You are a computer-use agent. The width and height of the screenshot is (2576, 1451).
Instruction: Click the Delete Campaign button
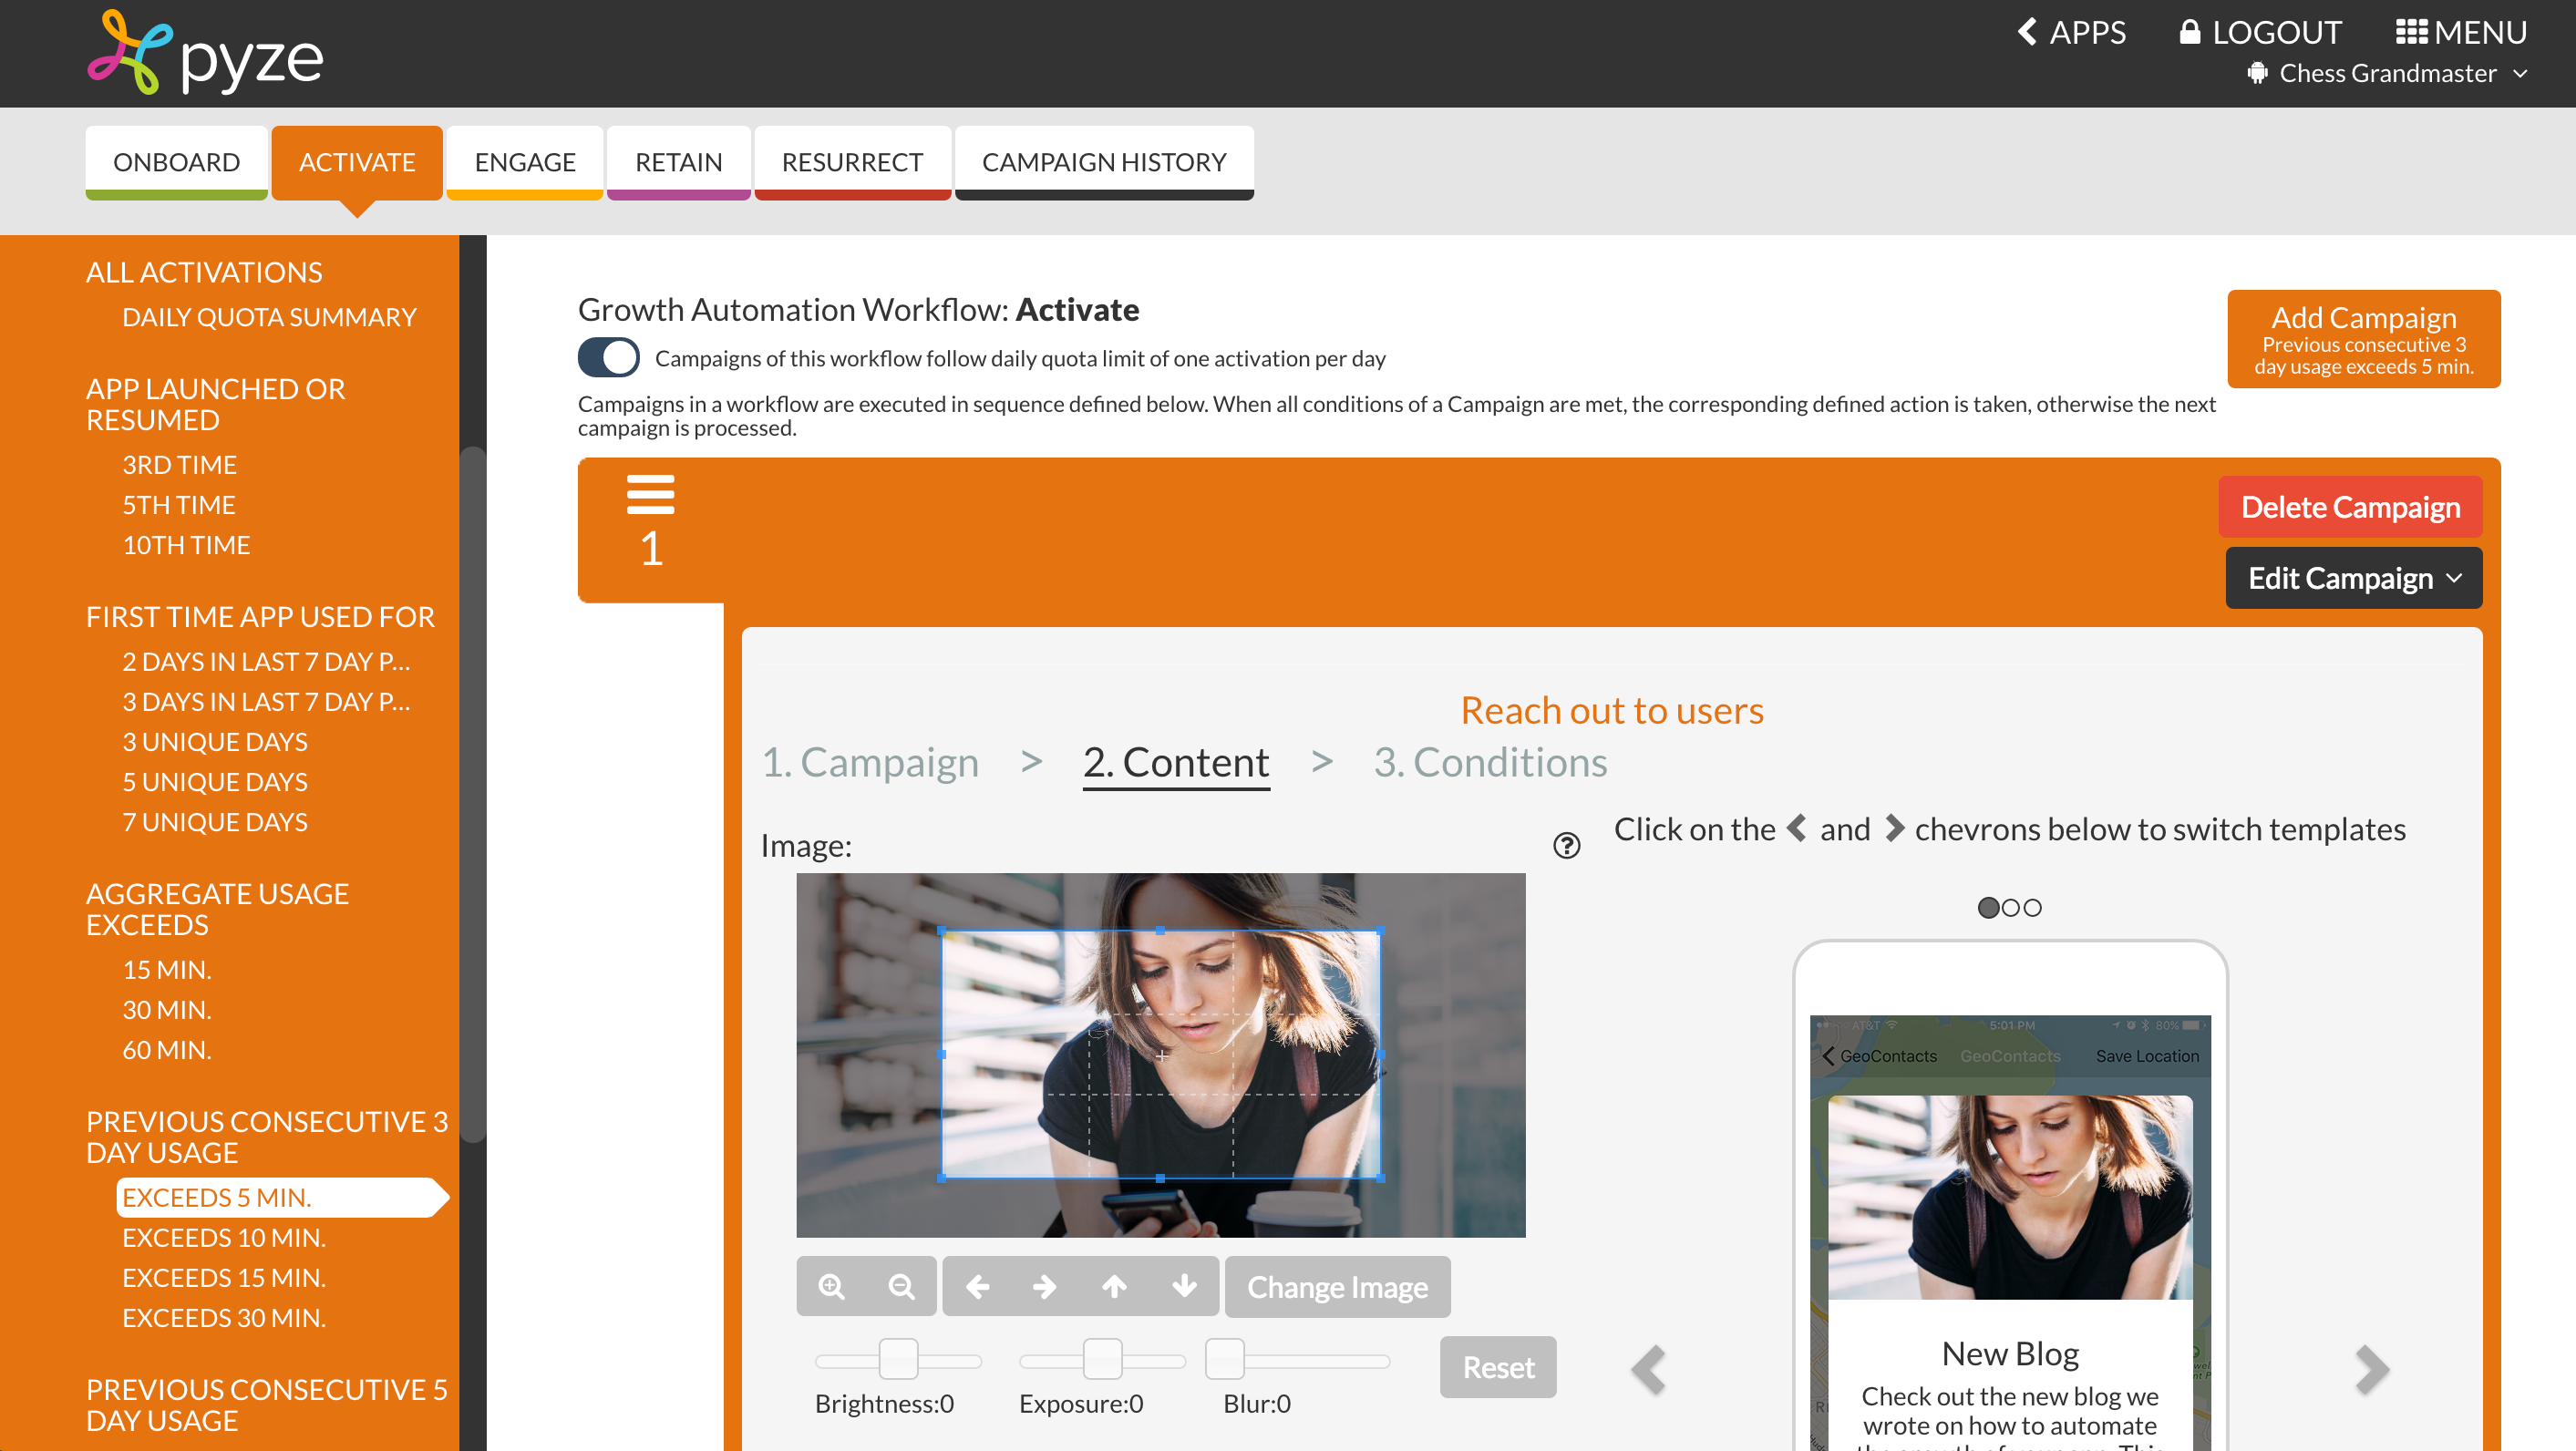[2350, 507]
